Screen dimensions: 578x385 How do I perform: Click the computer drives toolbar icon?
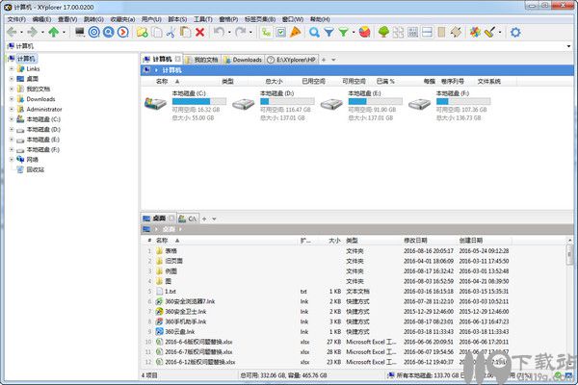pyautogui.click(x=80, y=33)
